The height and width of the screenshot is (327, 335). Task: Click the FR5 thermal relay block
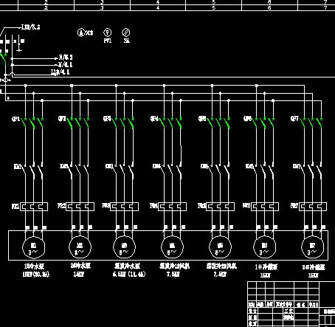tap(220, 207)
